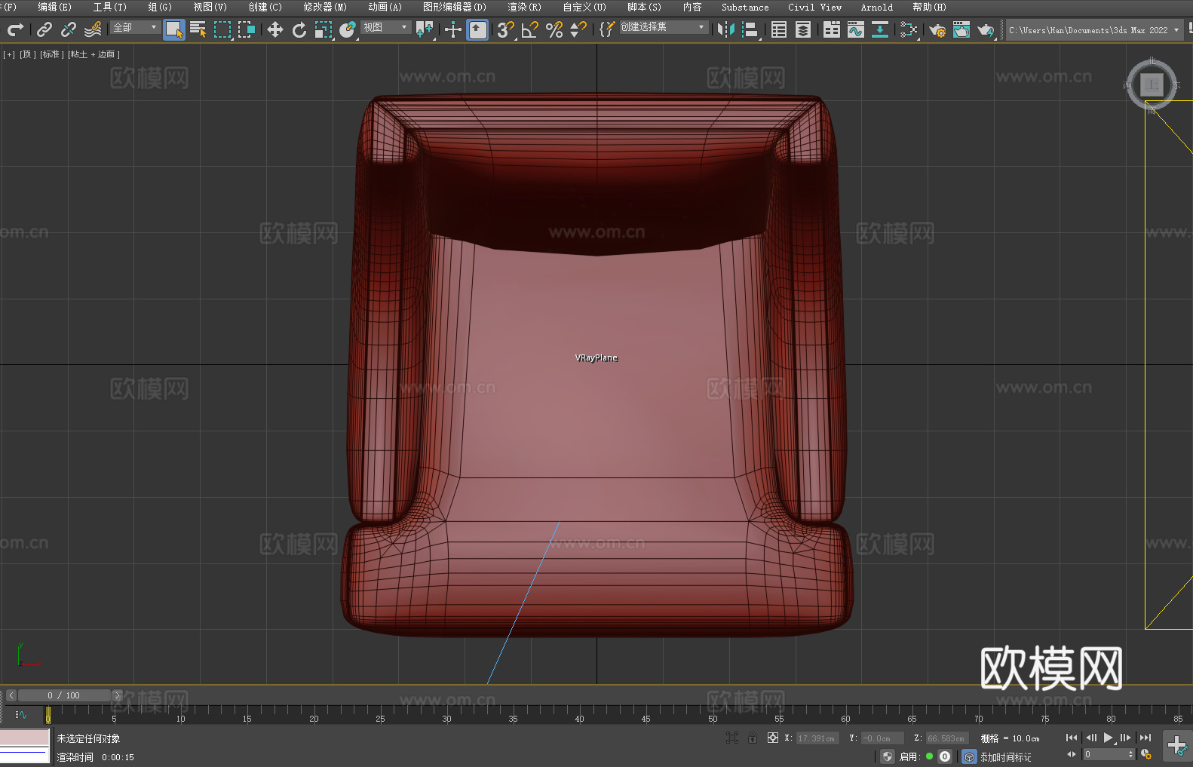Viewport: 1193px width, 767px height.
Task: Click the Schematic View icon
Action: point(880,29)
